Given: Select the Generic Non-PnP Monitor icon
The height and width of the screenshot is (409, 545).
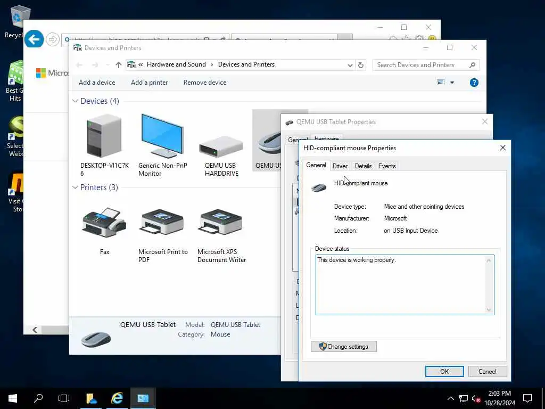Looking at the screenshot, I should point(162,136).
